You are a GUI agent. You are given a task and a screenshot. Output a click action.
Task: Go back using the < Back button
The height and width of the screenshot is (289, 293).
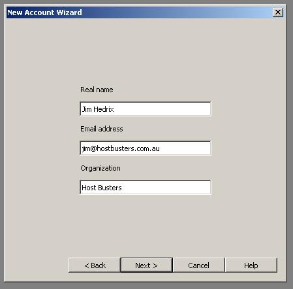tap(95, 265)
